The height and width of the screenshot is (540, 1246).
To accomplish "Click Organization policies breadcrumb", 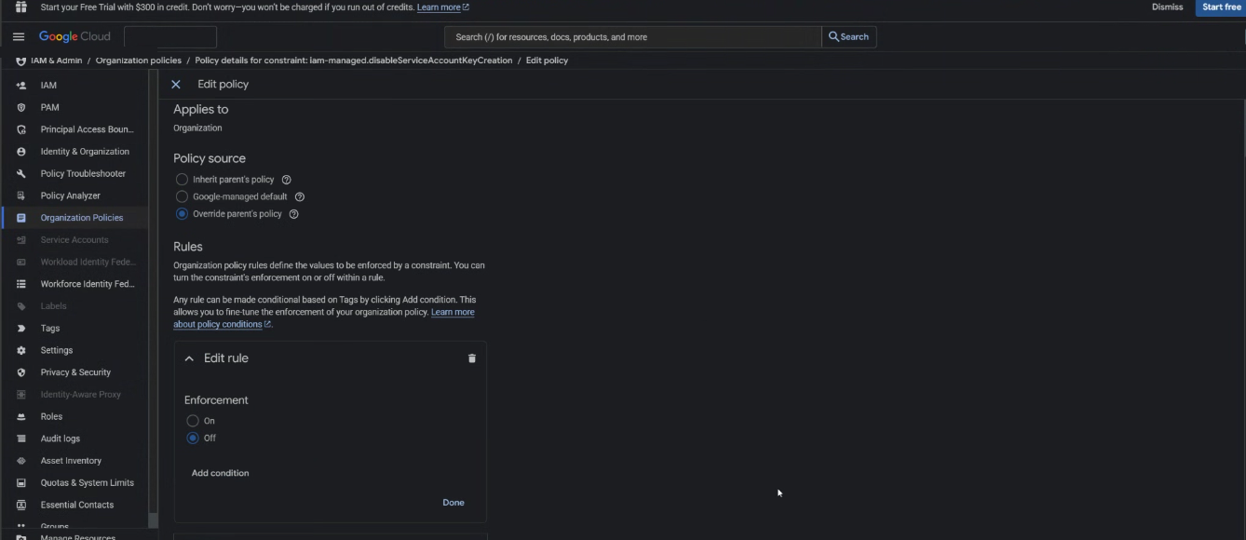I will coord(139,61).
